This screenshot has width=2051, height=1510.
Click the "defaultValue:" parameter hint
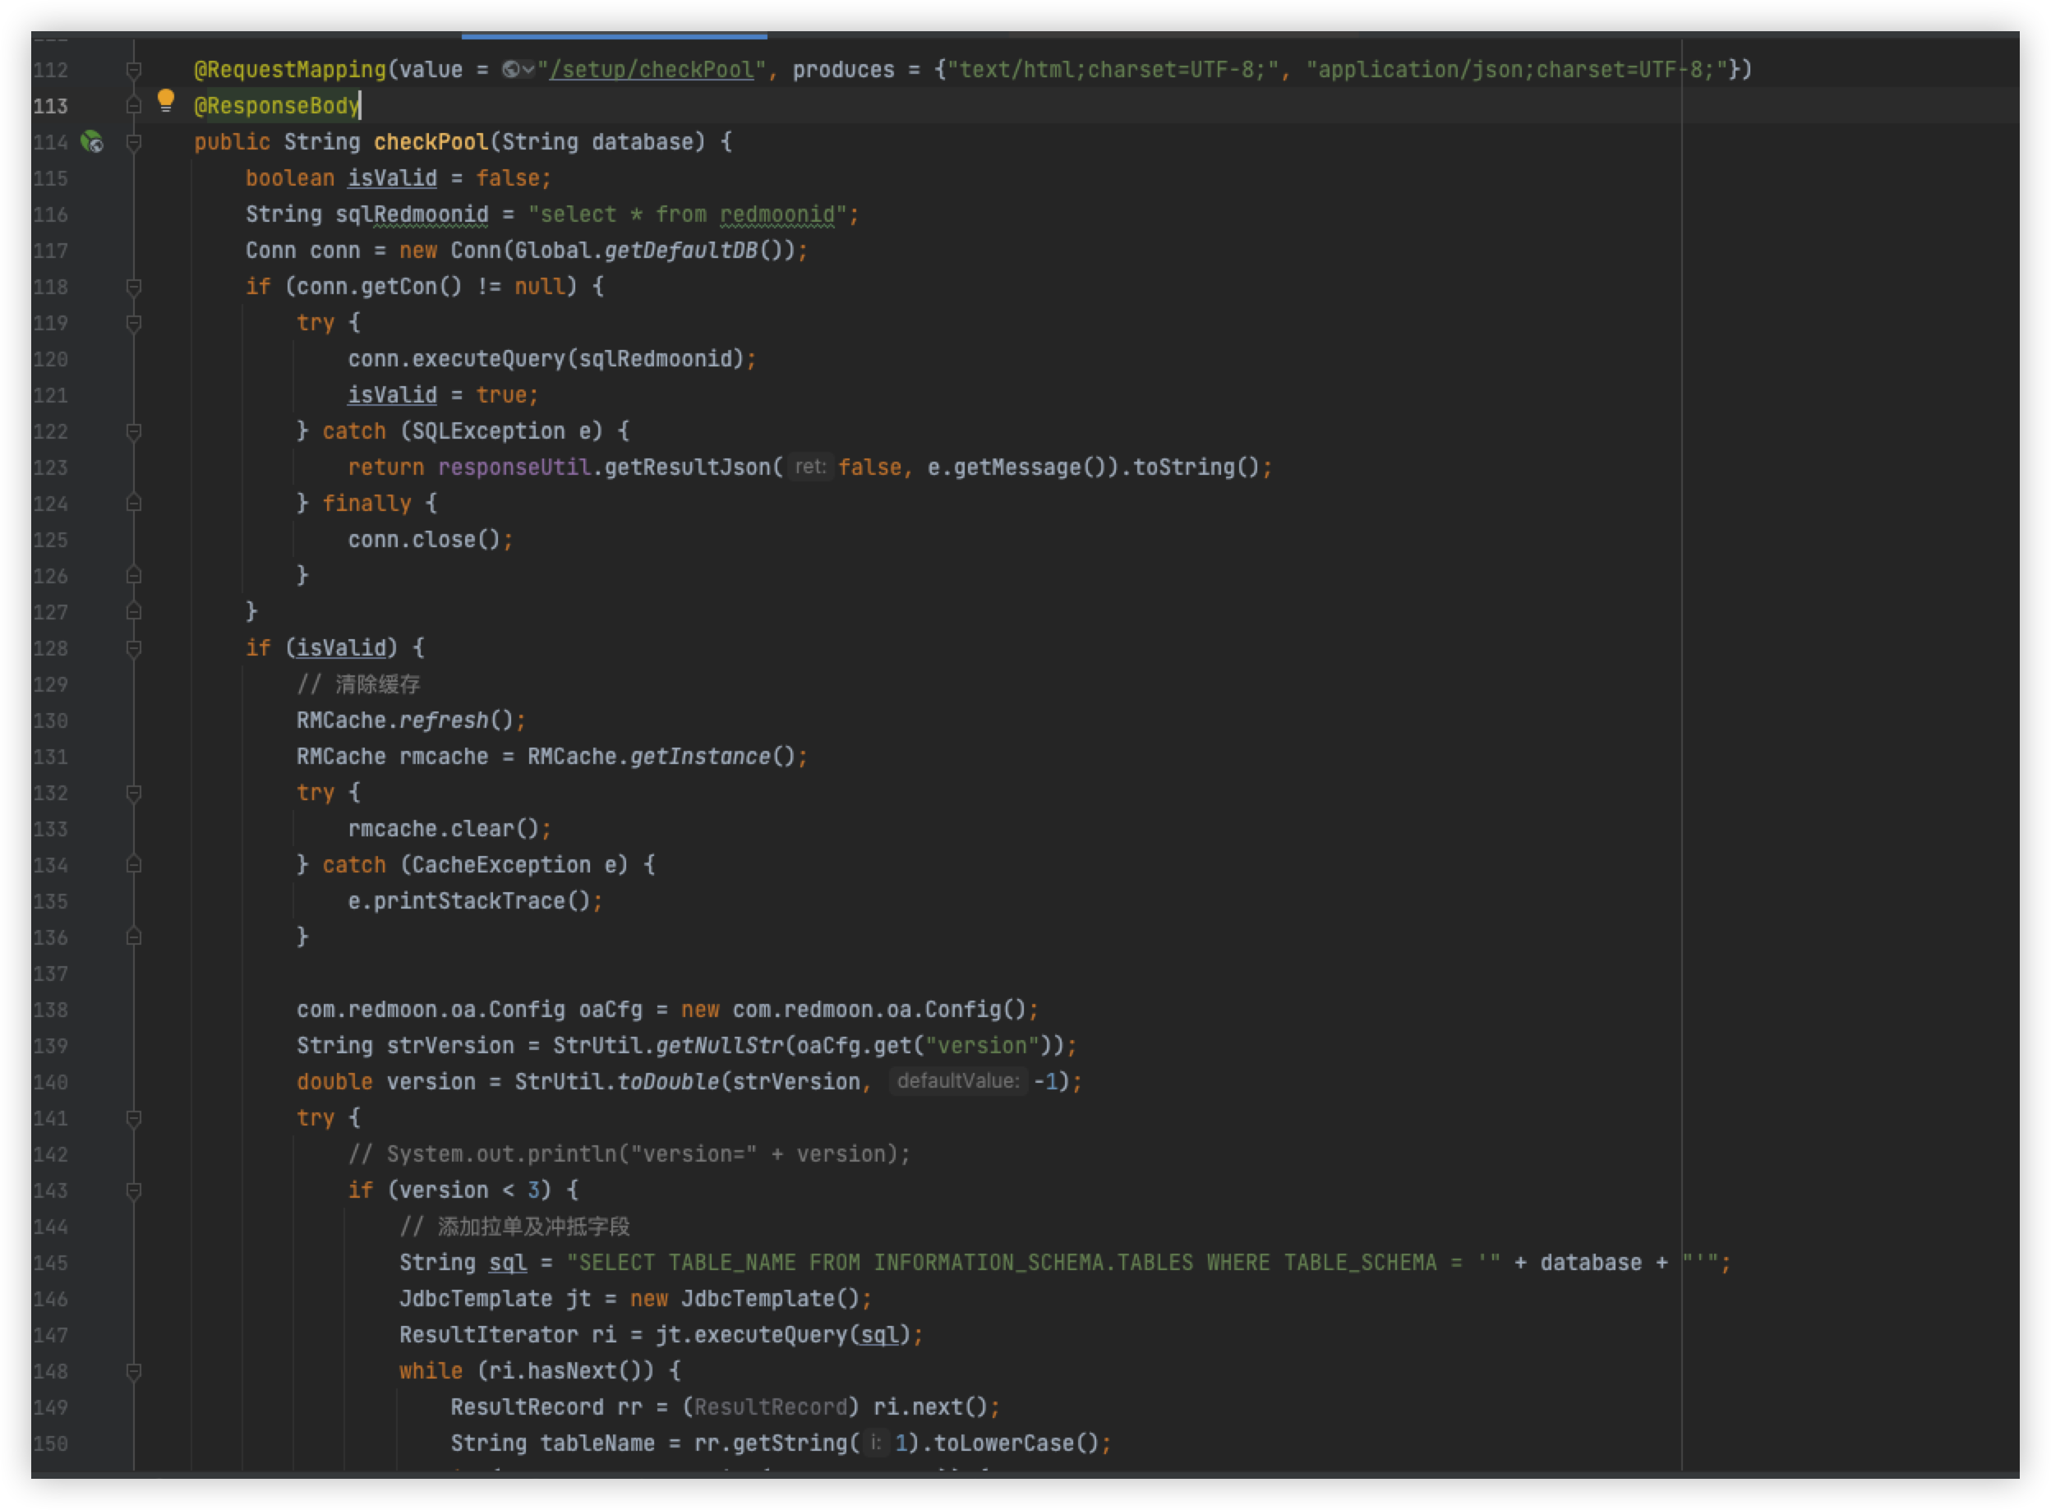[x=958, y=1081]
